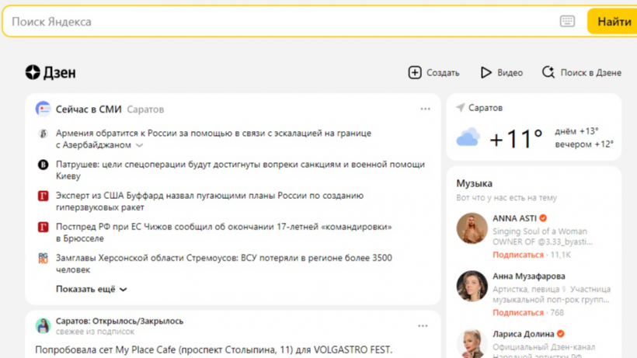
Task: Open Анна Музафарова channel name
Action: pos(529,276)
